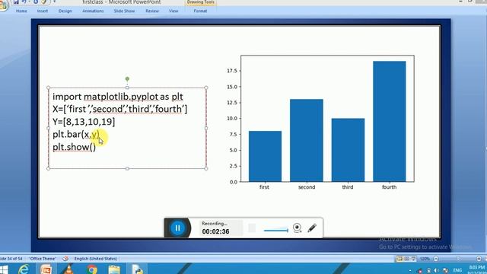Screen dimensions: 487x274
Task: Click the Office button
Action: (x=3, y=5)
